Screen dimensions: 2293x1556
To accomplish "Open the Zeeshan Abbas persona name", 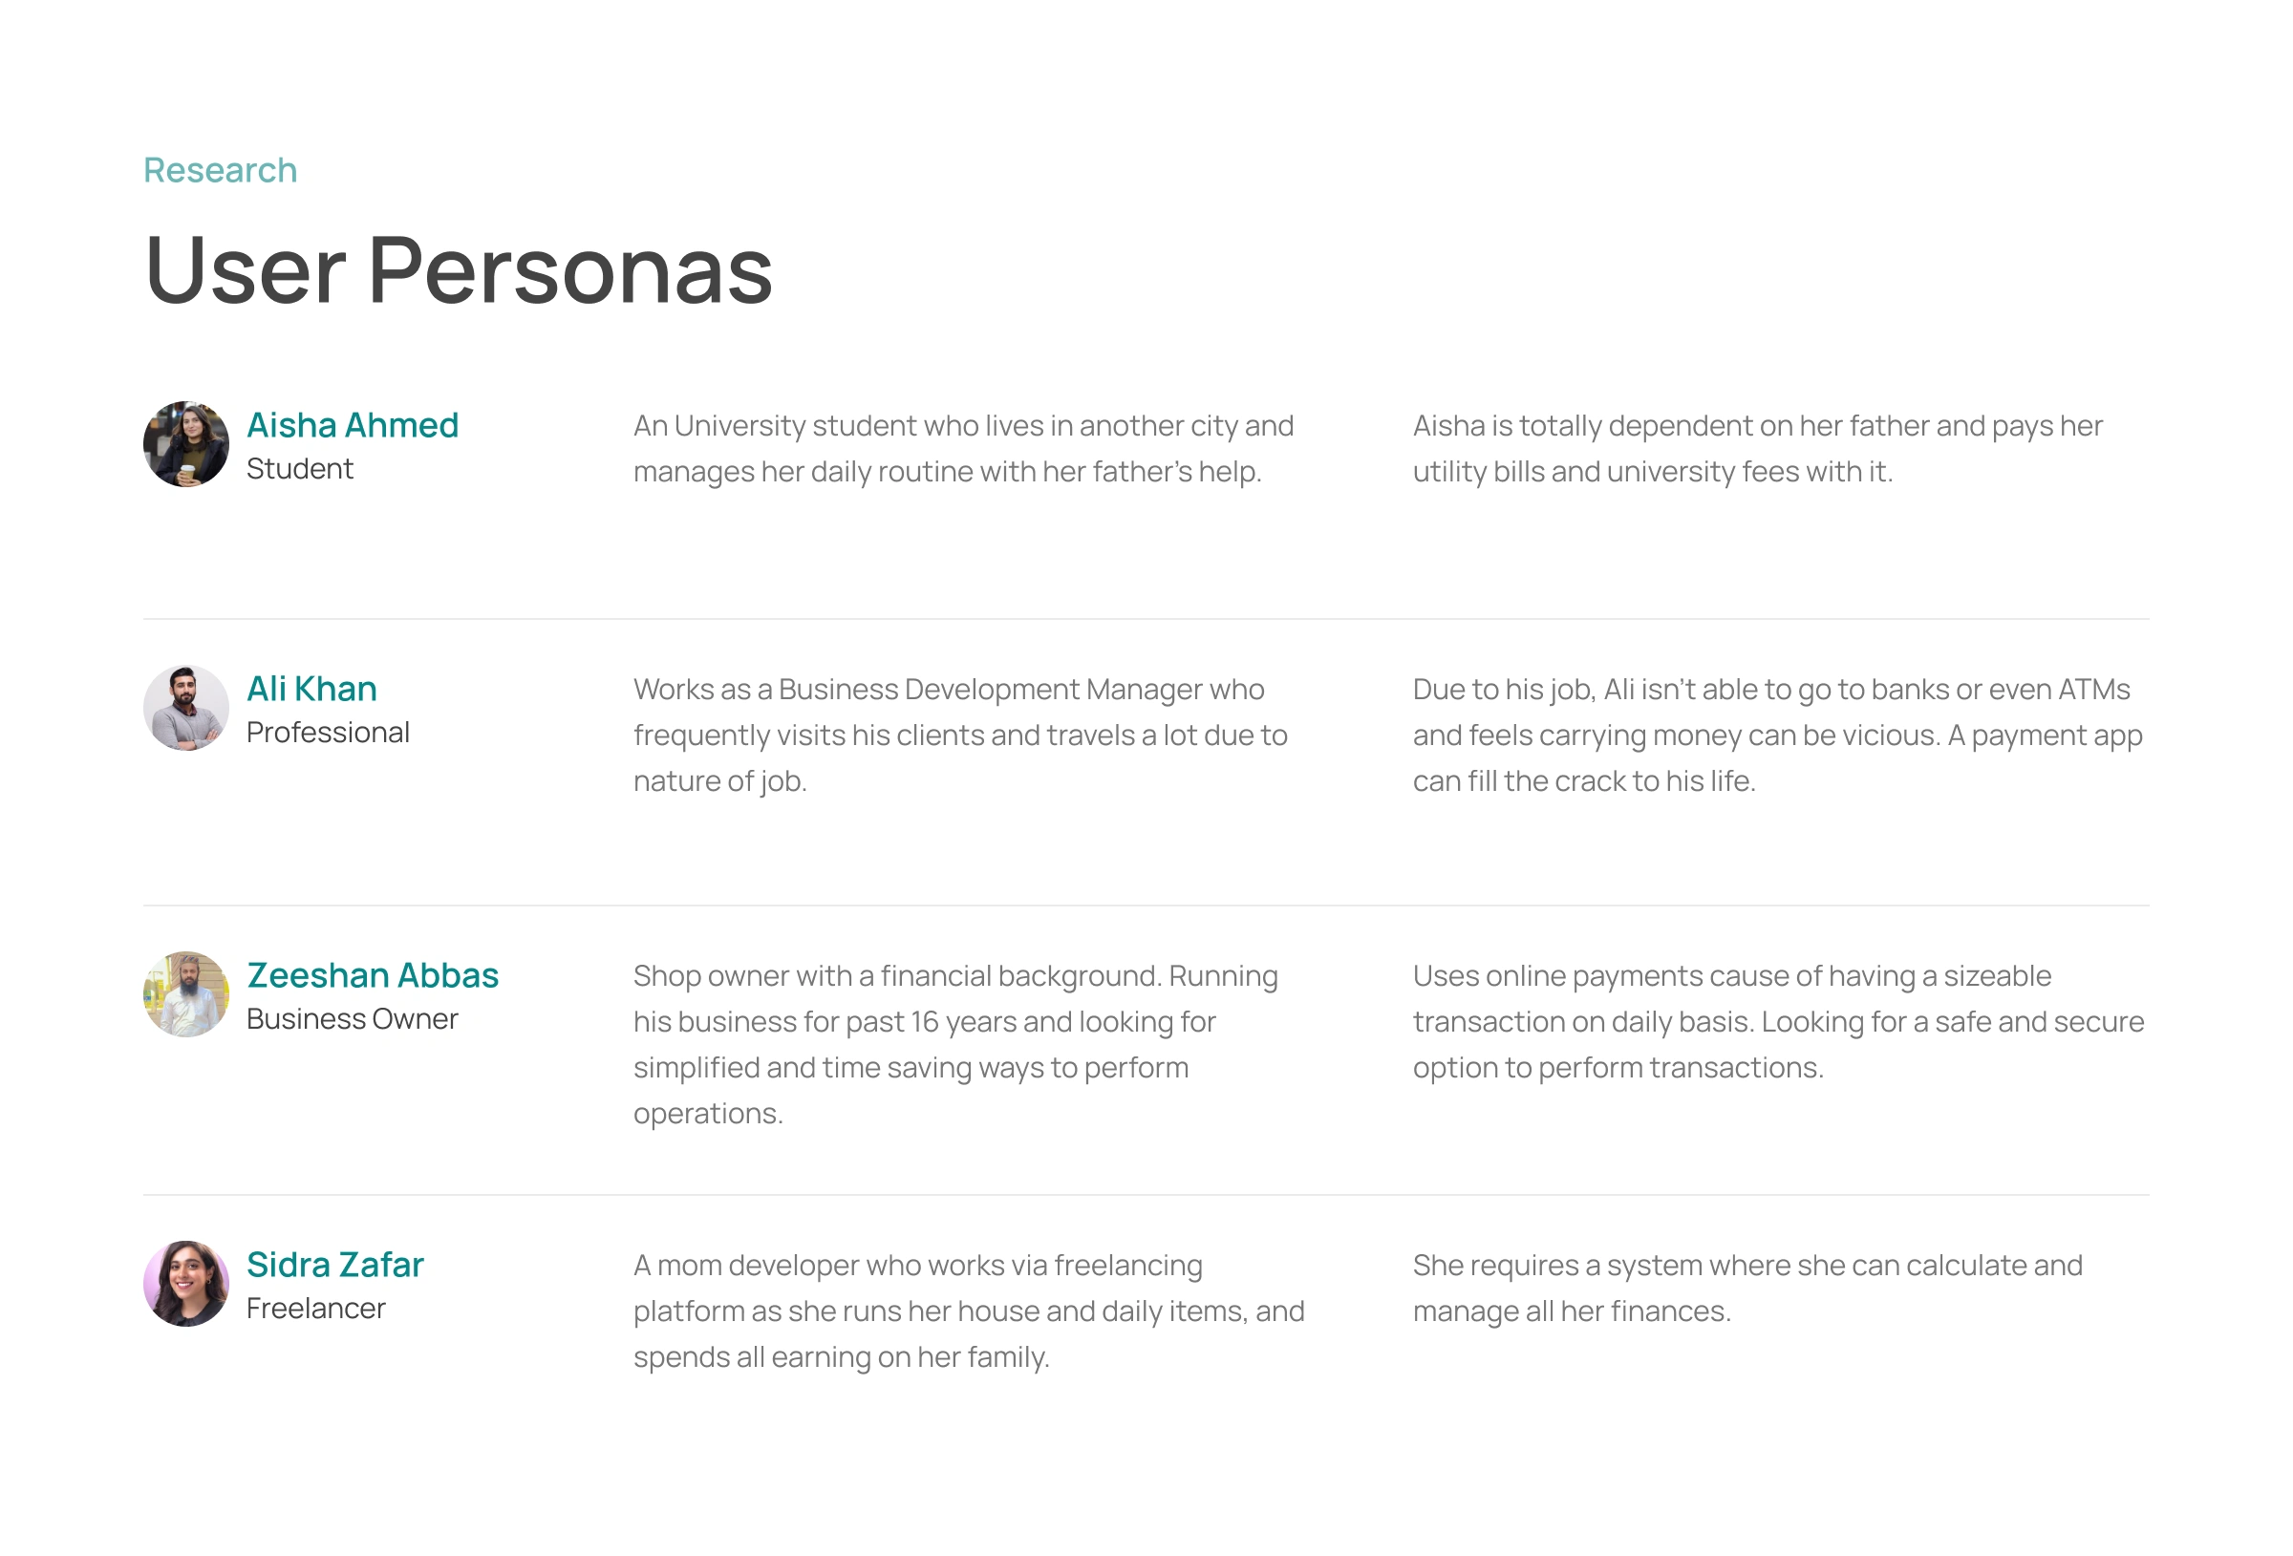I will 372,975.
